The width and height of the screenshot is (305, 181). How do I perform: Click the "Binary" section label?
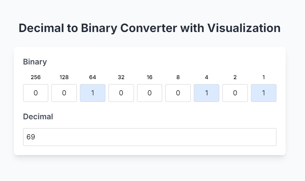[35, 62]
